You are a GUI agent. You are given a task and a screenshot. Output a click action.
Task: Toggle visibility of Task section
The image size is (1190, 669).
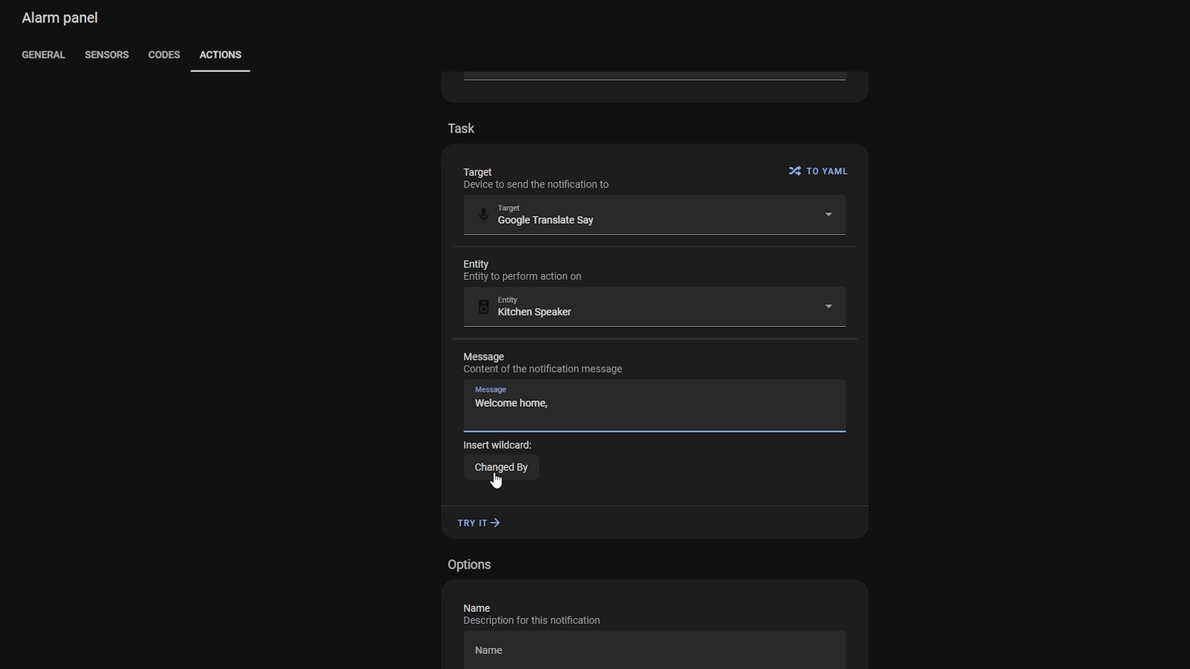coord(461,129)
